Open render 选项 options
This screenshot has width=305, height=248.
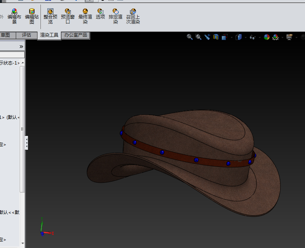tap(100, 12)
